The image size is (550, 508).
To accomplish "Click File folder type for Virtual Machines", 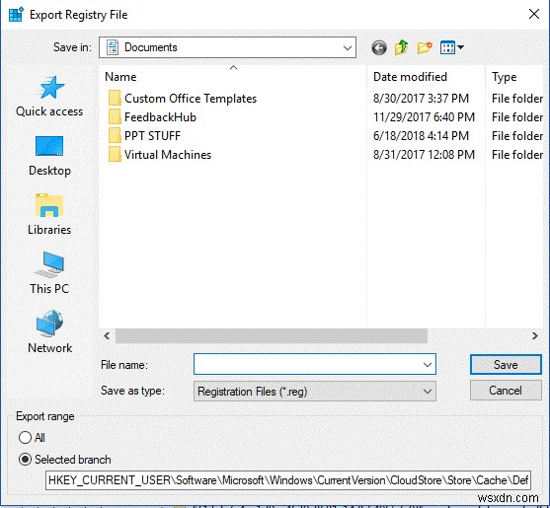I will click(x=517, y=155).
